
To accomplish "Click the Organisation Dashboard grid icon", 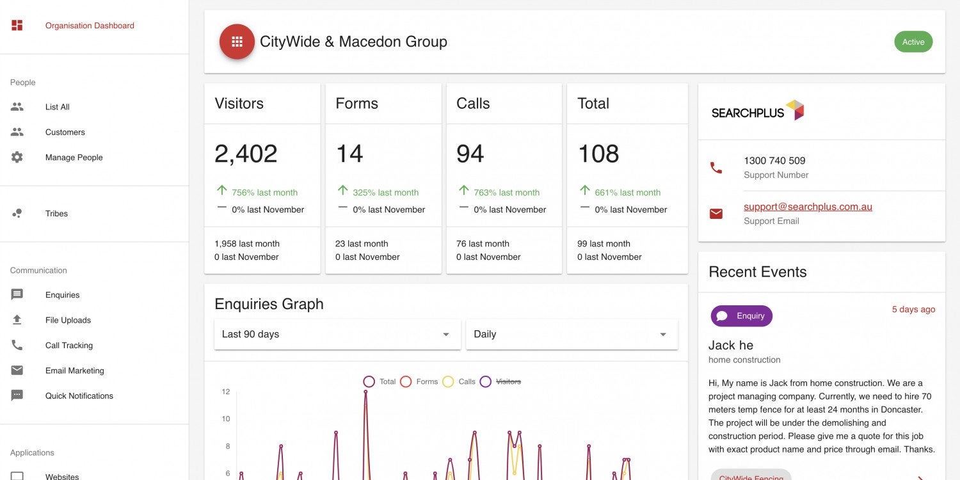I will (17, 26).
